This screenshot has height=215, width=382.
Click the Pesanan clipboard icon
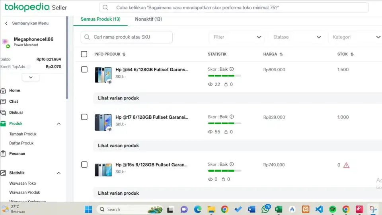point(3,154)
